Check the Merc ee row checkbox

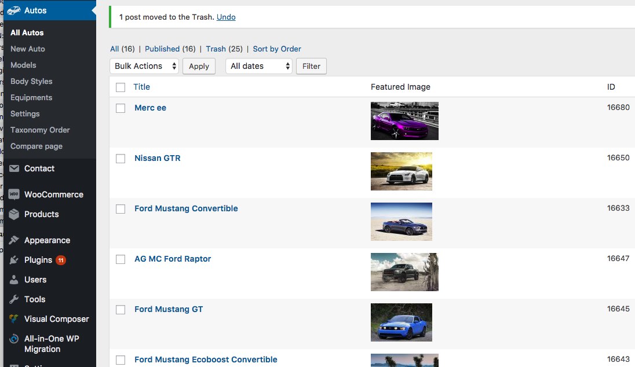point(121,108)
